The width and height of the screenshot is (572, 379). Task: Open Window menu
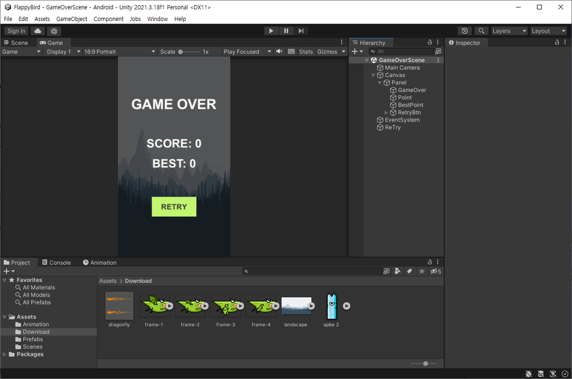(157, 19)
